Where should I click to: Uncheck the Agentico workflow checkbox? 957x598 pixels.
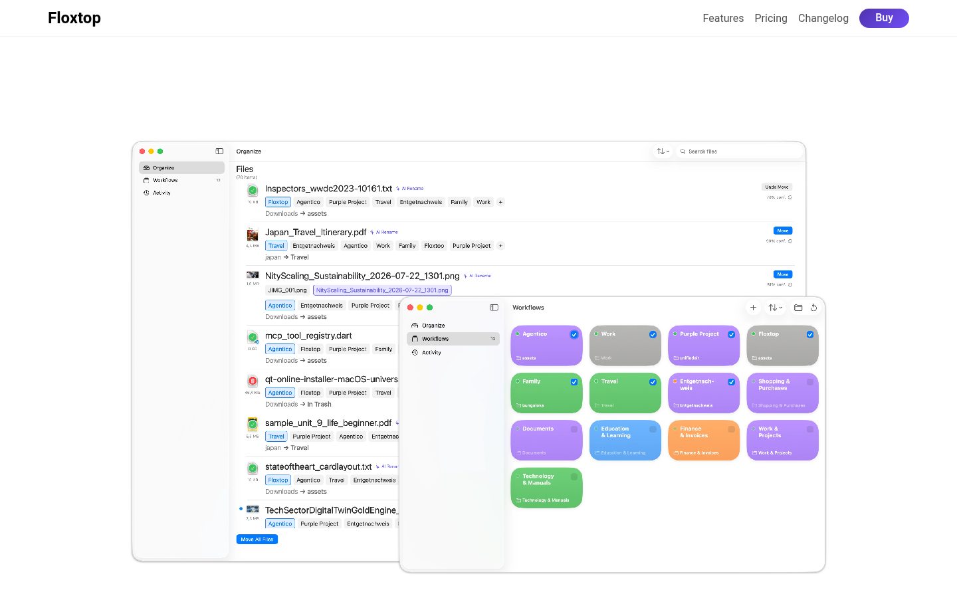574,335
